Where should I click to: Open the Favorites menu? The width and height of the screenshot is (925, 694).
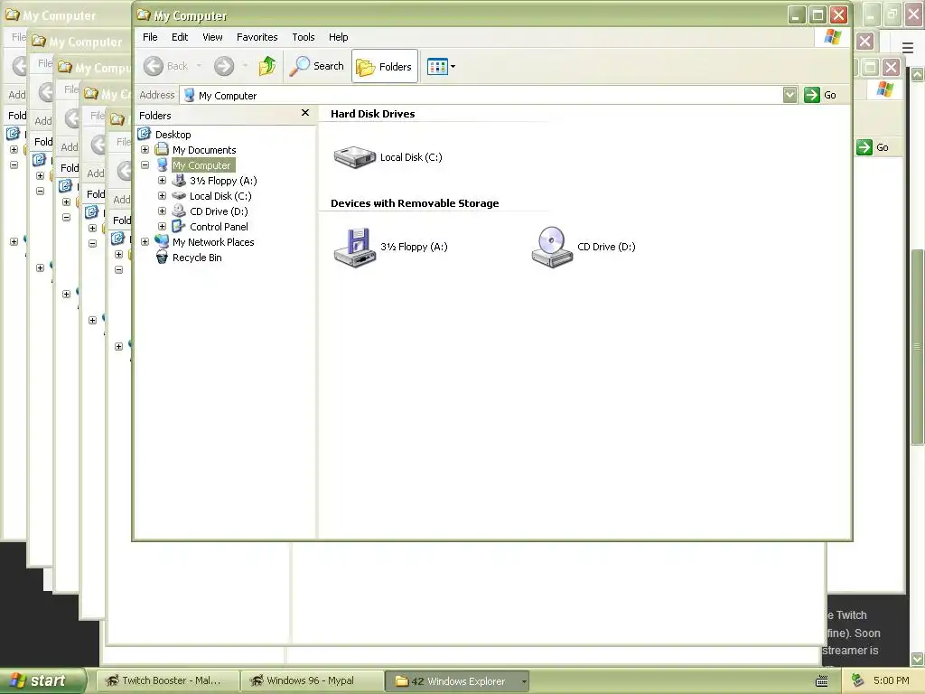(x=257, y=36)
